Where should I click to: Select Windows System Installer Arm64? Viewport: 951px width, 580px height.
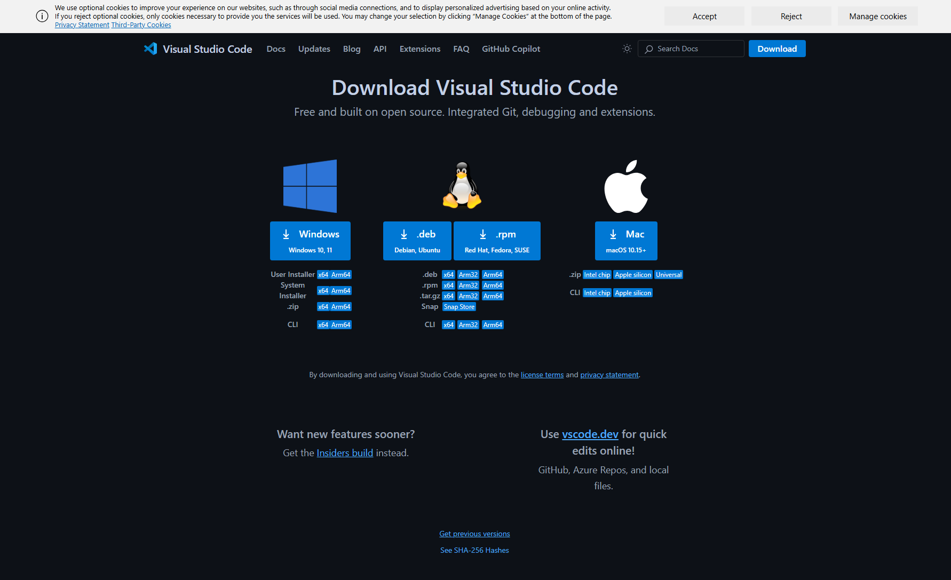coord(341,291)
